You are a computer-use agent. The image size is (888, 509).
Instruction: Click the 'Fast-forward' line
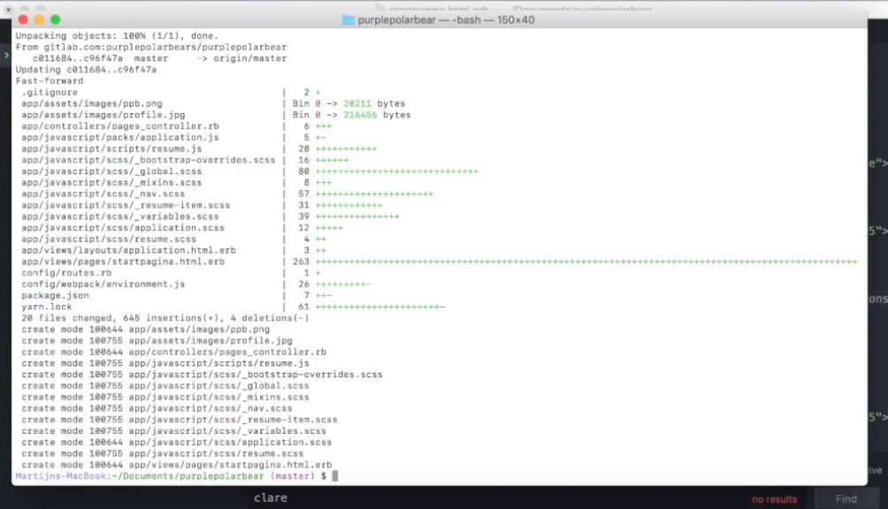(x=50, y=81)
